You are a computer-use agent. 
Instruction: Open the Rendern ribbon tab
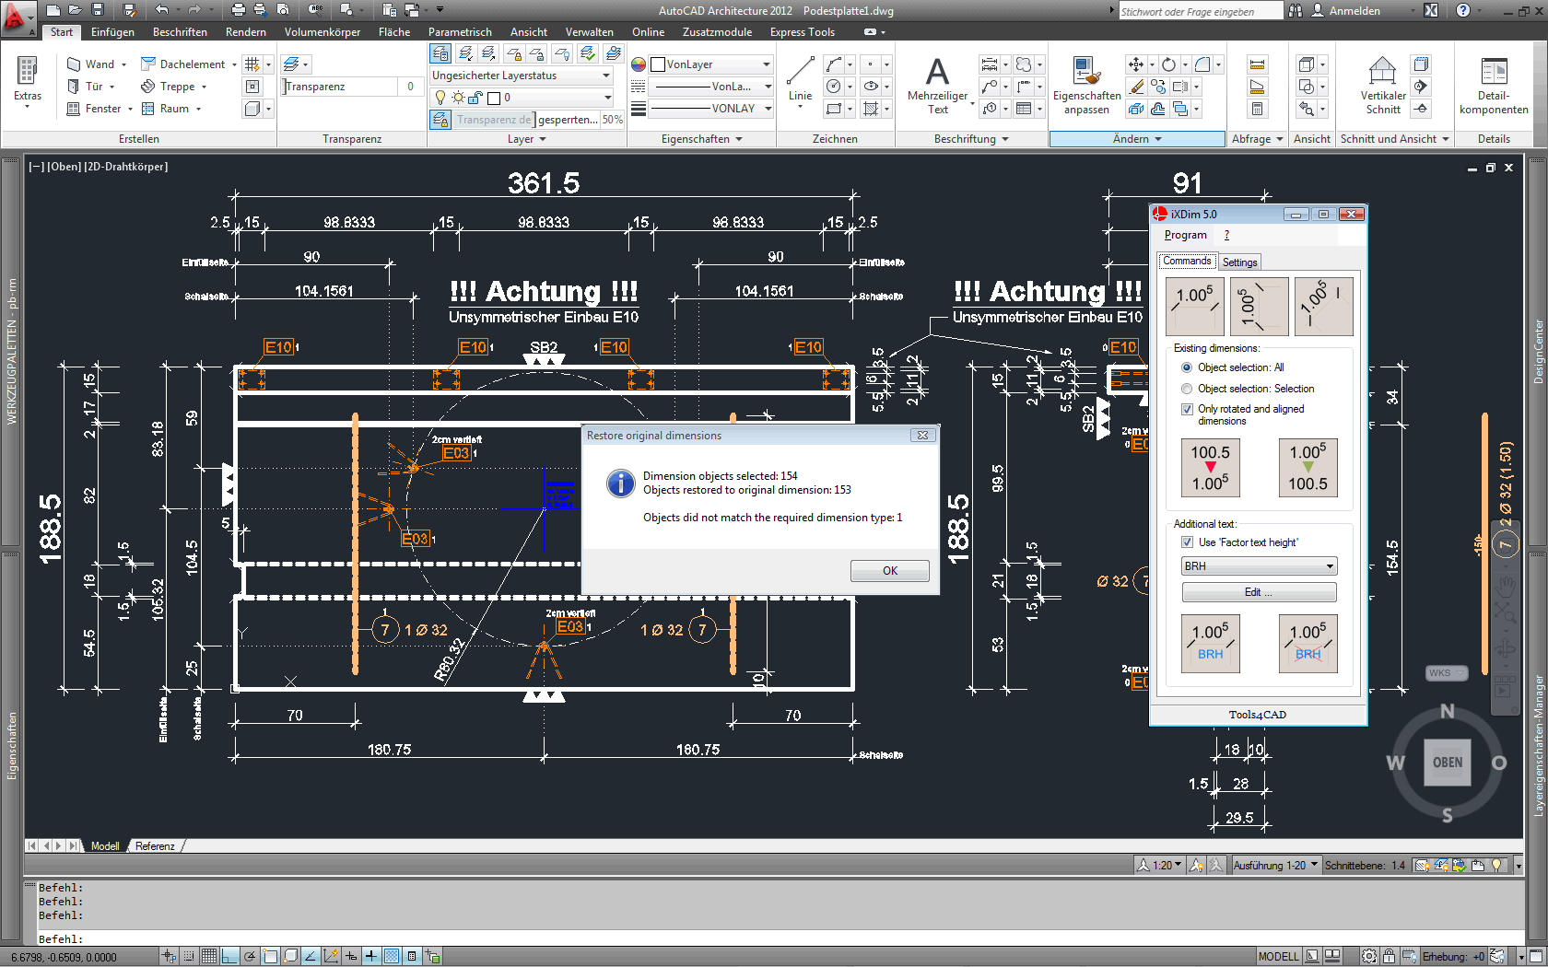tap(246, 32)
